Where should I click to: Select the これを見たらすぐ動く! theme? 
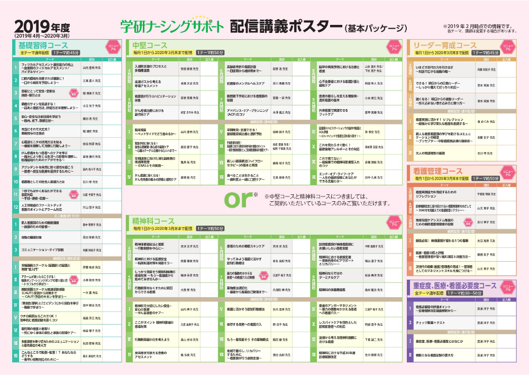tap(339, 147)
